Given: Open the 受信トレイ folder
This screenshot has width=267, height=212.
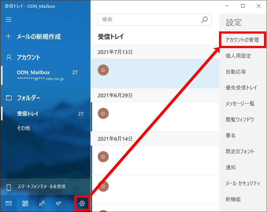Looking at the screenshot, I should [x=28, y=114].
